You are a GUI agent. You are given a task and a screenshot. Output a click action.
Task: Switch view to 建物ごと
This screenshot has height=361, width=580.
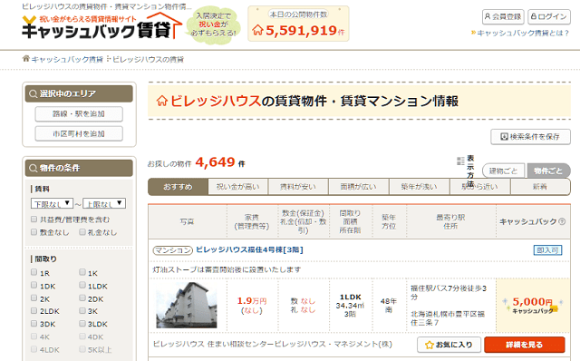(504, 171)
